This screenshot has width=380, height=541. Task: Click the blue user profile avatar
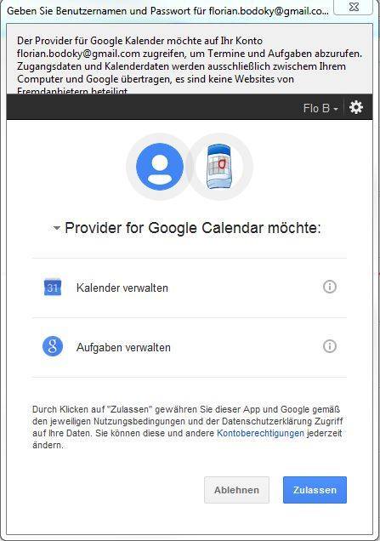coord(160,167)
